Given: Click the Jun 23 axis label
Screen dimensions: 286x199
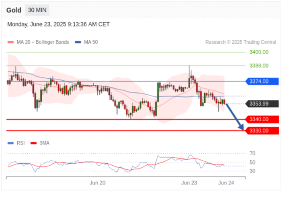Looking at the screenshot, I should pos(189,183).
